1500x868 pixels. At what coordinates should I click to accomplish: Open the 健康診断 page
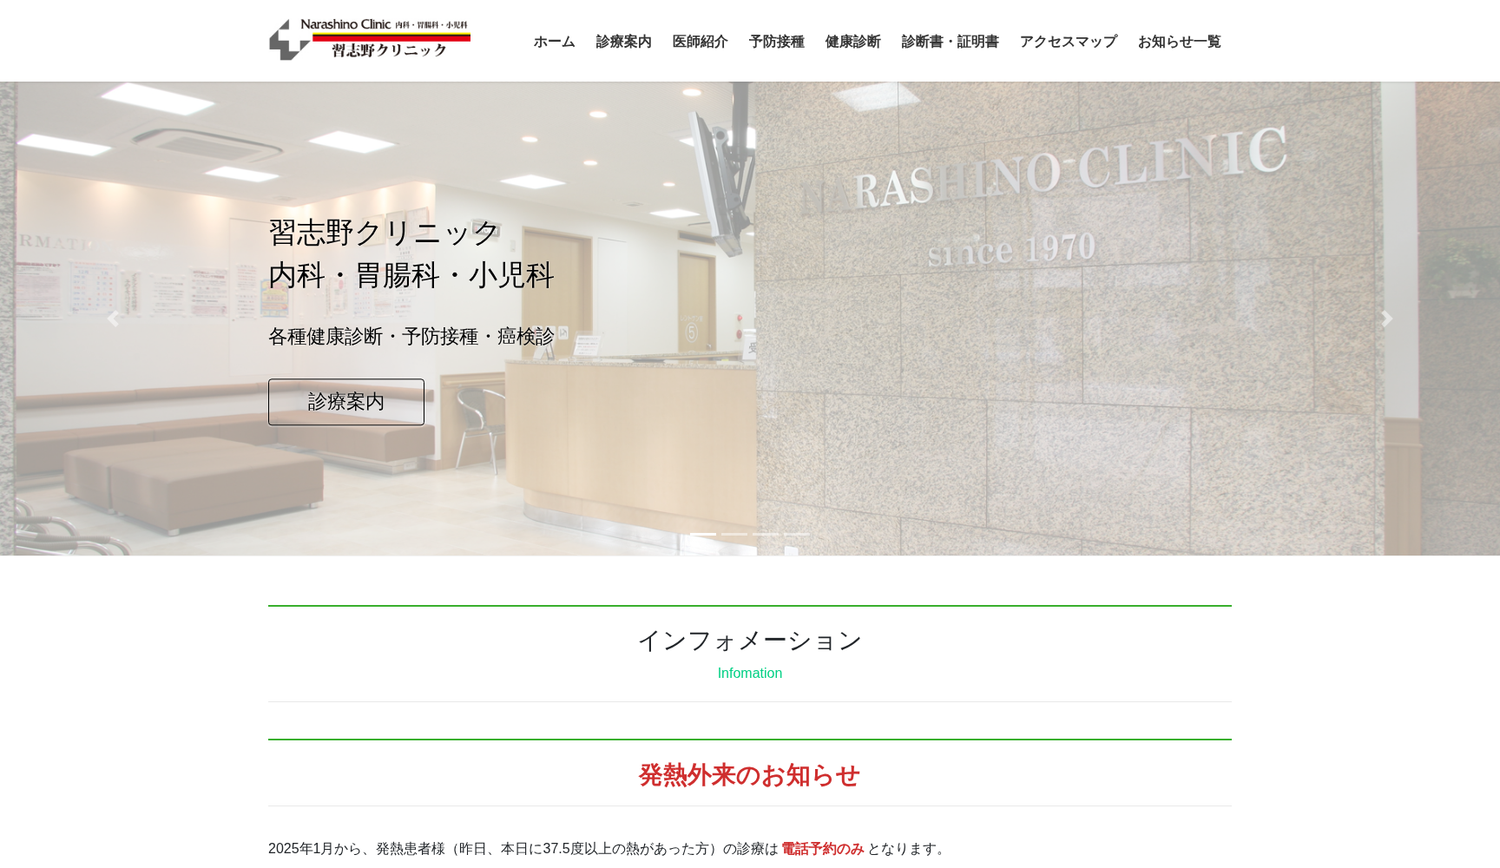(852, 42)
